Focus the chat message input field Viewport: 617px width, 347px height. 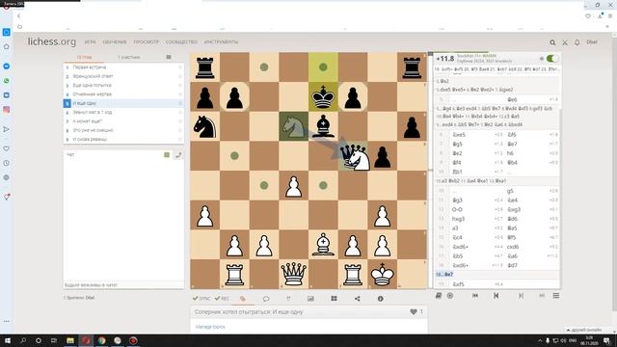123,285
